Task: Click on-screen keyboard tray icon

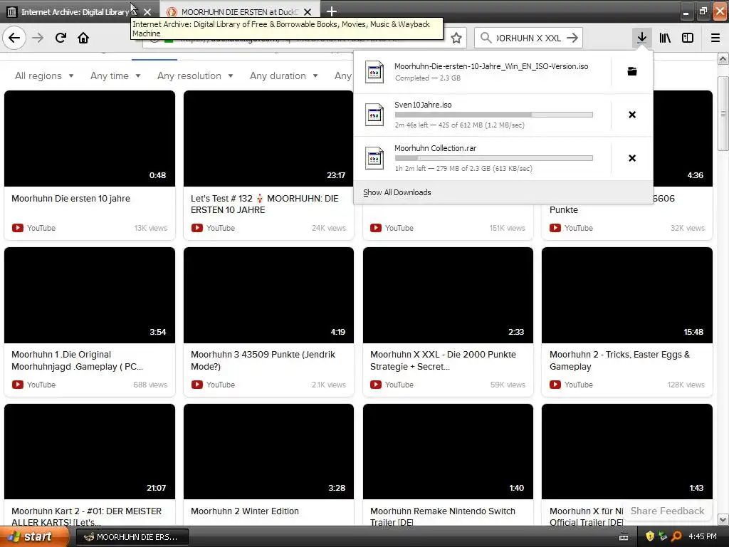Action: [x=624, y=537]
